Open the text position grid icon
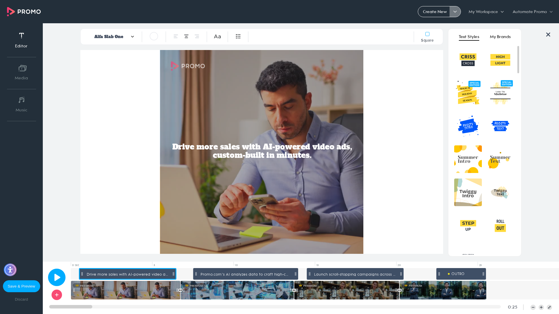 coord(238,36)
